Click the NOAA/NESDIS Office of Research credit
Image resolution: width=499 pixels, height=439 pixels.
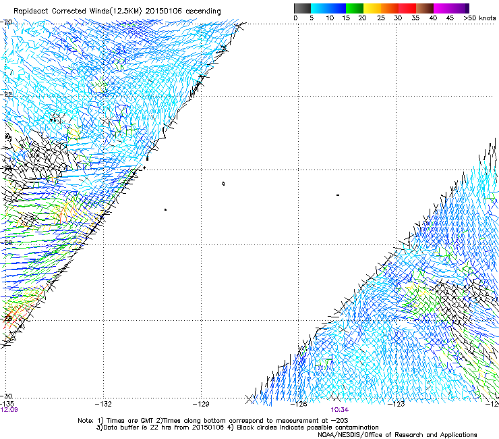397,434
